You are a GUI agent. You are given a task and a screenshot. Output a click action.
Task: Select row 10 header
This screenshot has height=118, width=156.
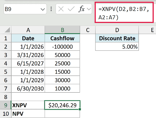click(6, 114)
